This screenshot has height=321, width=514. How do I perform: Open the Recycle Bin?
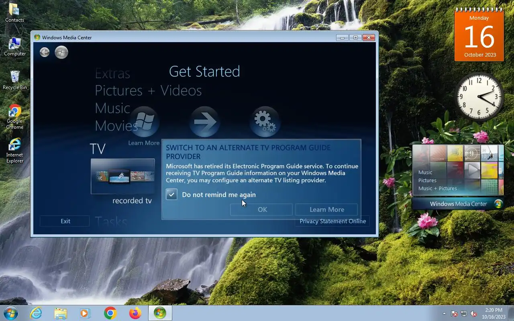click(15, 80)
